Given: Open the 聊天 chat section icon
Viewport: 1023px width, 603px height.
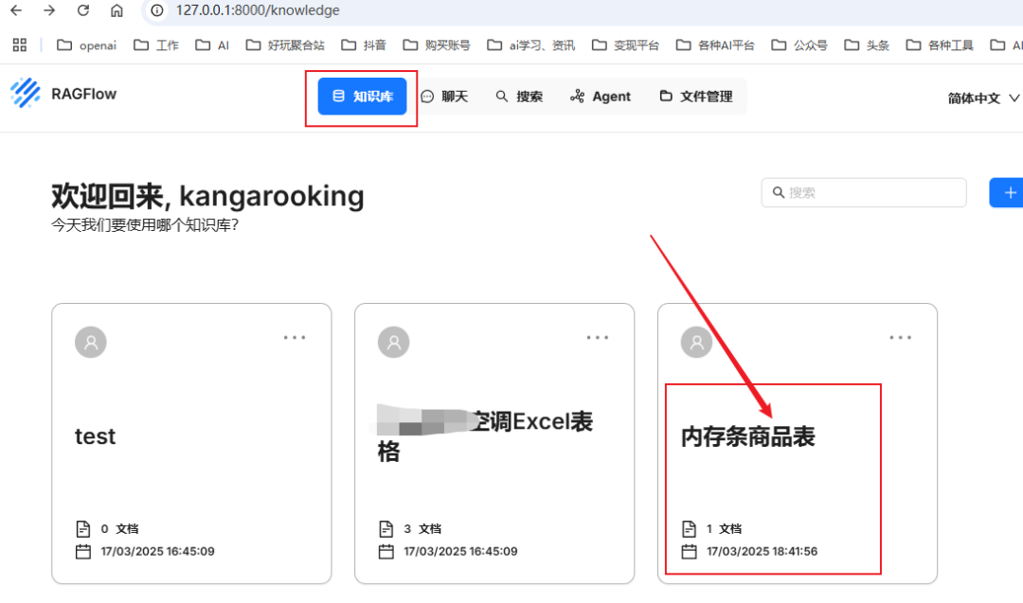Looking at the screenshot, I should [428, 96].
